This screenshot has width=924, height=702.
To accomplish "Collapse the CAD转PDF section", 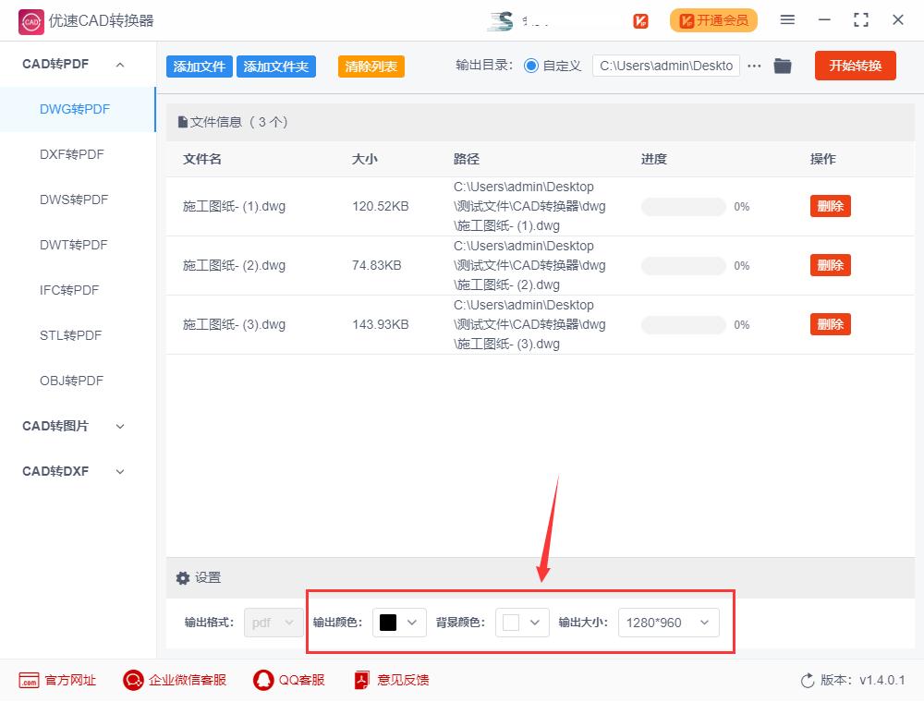I will pyautogui.click(x=120, y=64).
